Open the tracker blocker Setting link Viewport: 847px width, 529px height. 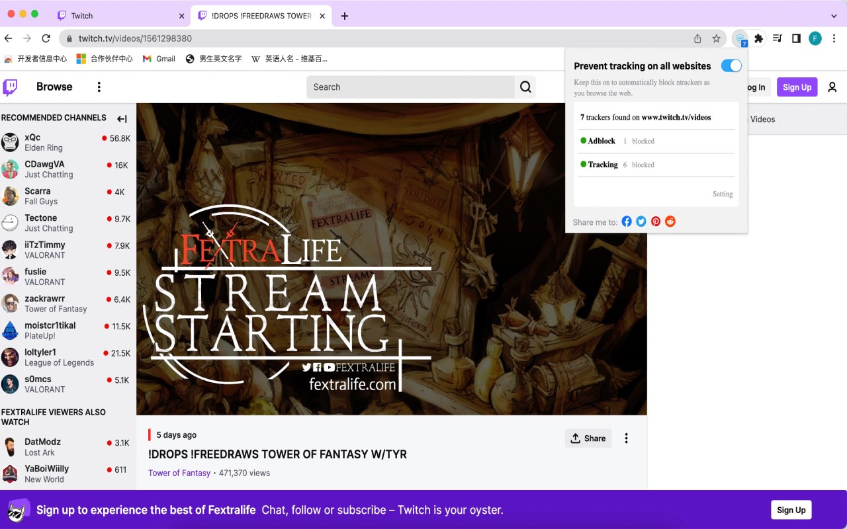(723, 194)
